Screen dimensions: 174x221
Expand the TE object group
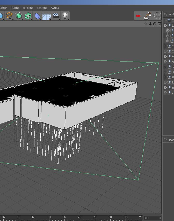point(165,88)
